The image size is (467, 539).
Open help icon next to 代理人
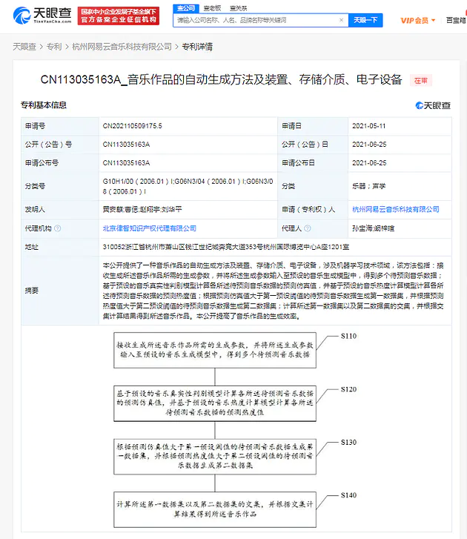click(308, 228)
